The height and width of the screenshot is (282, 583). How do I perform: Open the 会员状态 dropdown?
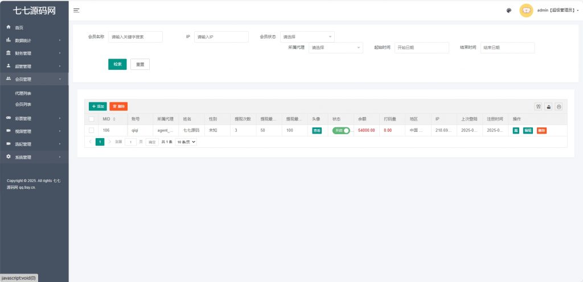click(x=307, y=37)
